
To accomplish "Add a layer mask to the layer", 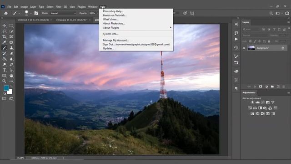I will (x=261, y=87).
